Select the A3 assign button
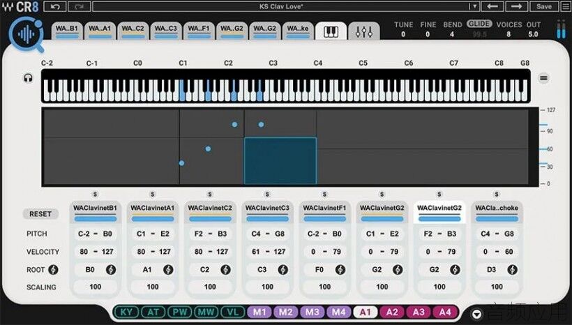The width and height of the screenshot is (572, 325). pyautogui.click(x=419, y=312)
